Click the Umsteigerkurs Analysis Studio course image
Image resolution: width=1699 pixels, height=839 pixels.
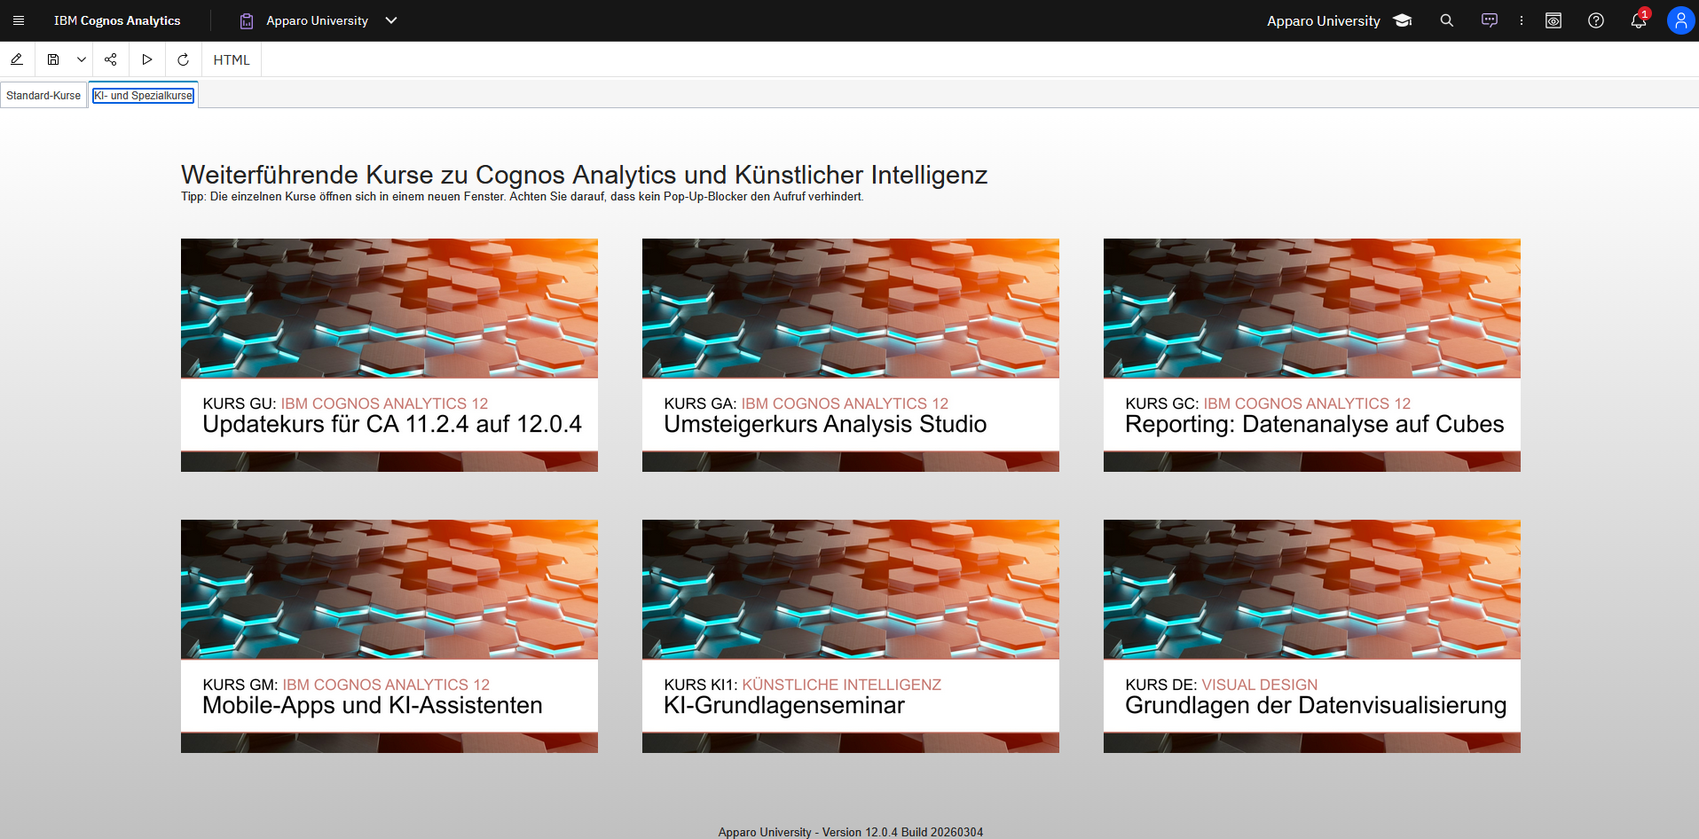click(850, 308)
